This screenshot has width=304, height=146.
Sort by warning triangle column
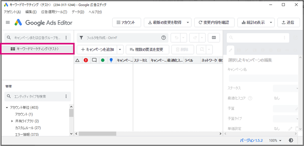pyautogui.click(x=77, y=60)
